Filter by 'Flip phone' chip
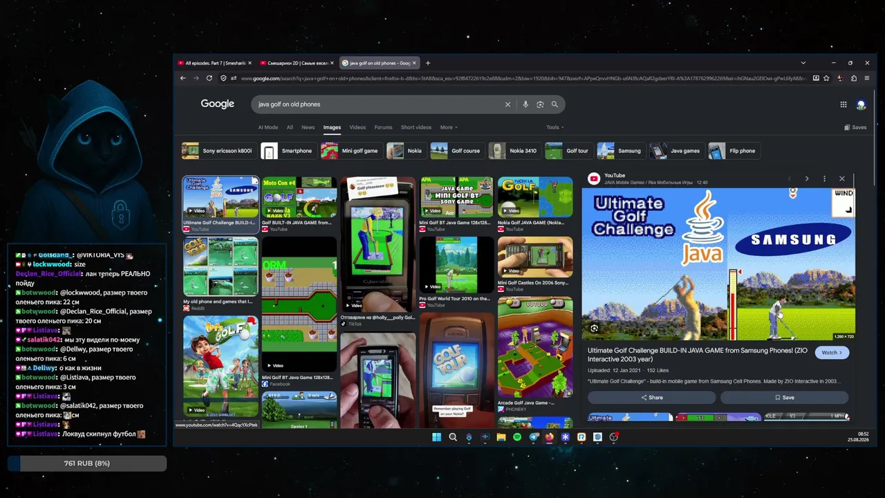 click(734, 151)
